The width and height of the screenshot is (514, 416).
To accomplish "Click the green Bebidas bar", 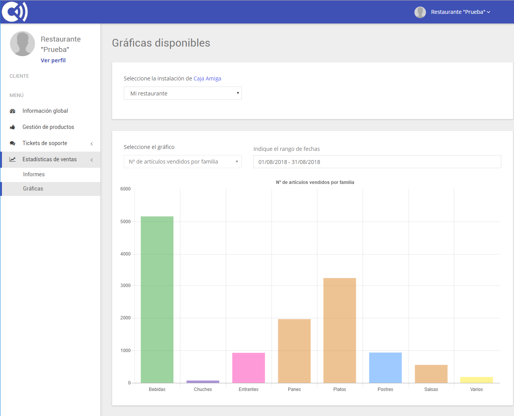I will [x=157, y=300].
